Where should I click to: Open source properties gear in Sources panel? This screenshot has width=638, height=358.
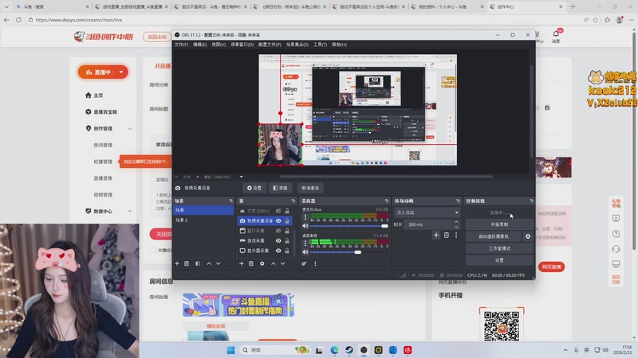(x=262, y=263)
